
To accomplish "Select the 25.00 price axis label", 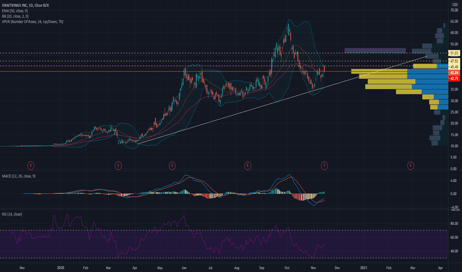I will click(454, 112).
